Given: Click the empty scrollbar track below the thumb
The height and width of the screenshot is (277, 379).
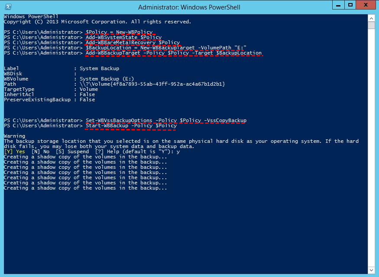Looking at the screenshot, I should [x=371, y=147].
